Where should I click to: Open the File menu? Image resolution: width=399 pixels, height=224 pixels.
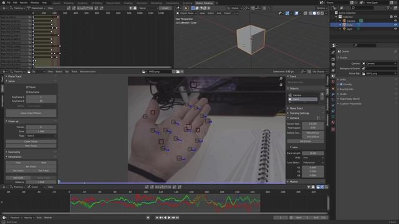click(x=8, y=2)
